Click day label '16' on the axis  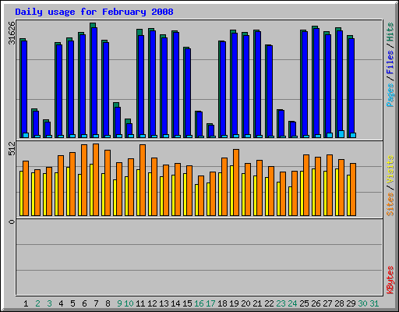coord(199,303)
